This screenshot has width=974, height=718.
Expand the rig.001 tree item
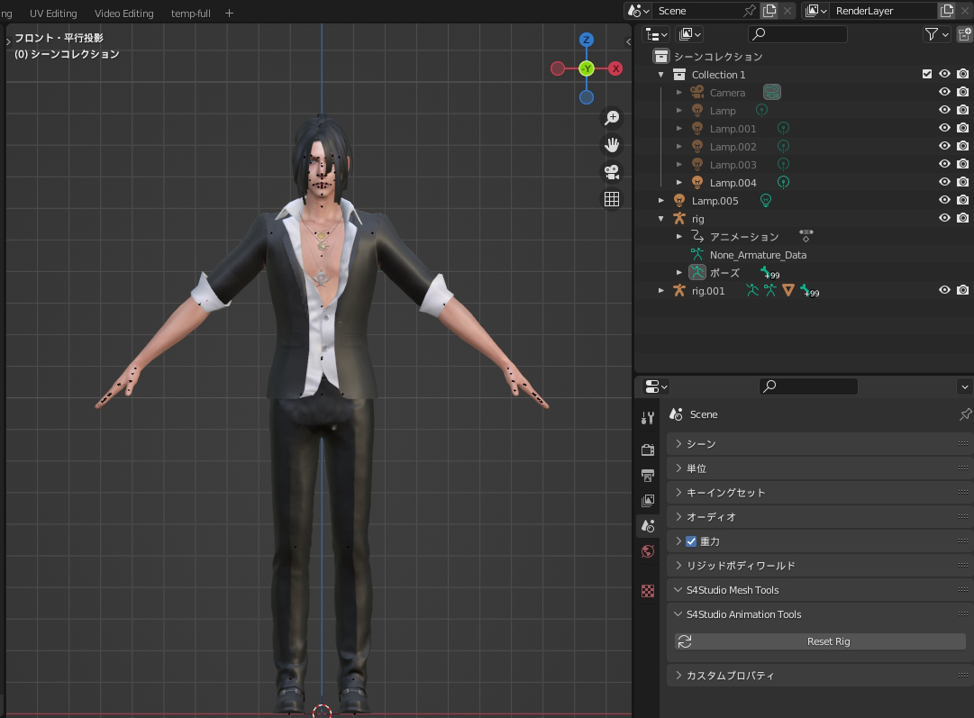pyautogui.click(x=661, y=291)
